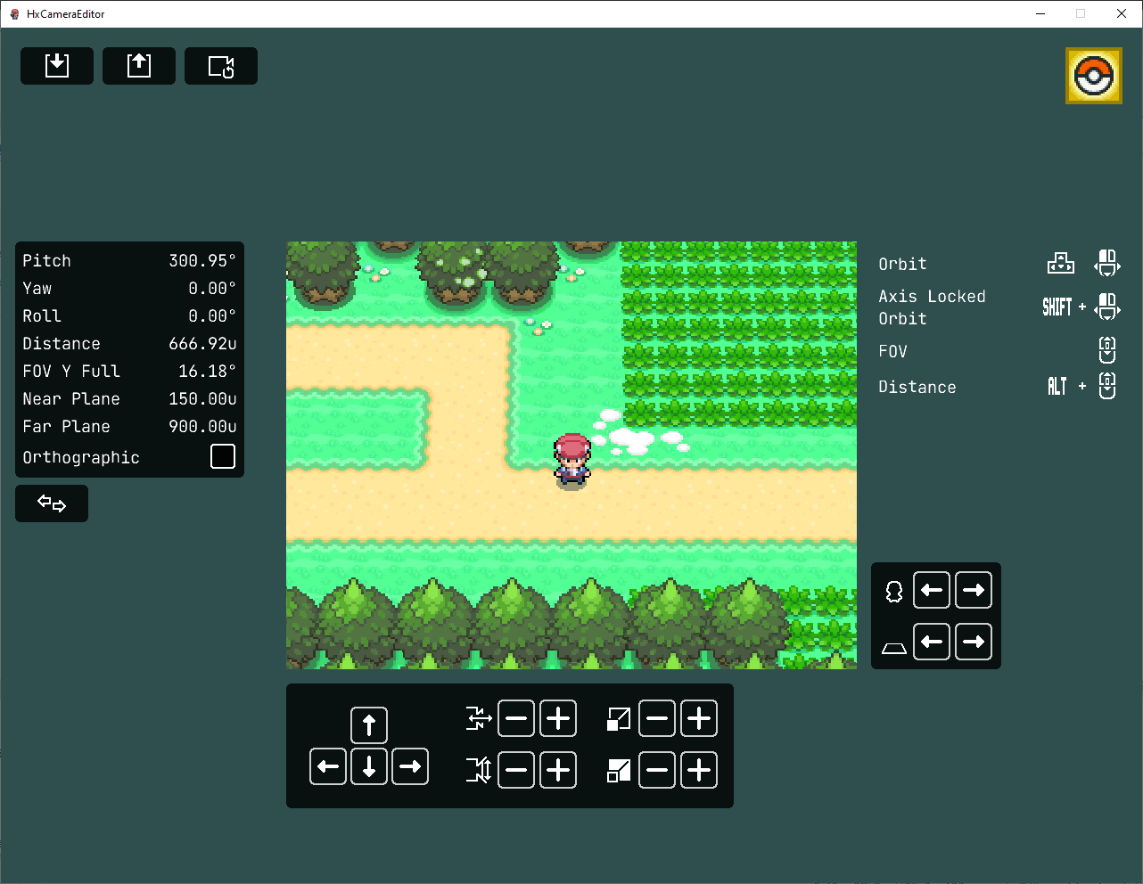Move camera up with the up arrow
The image size is (1143, 884).
pos(369,725)
